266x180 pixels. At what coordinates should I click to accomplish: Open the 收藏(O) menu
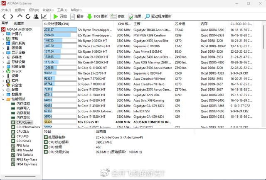[x=48, y=10]
